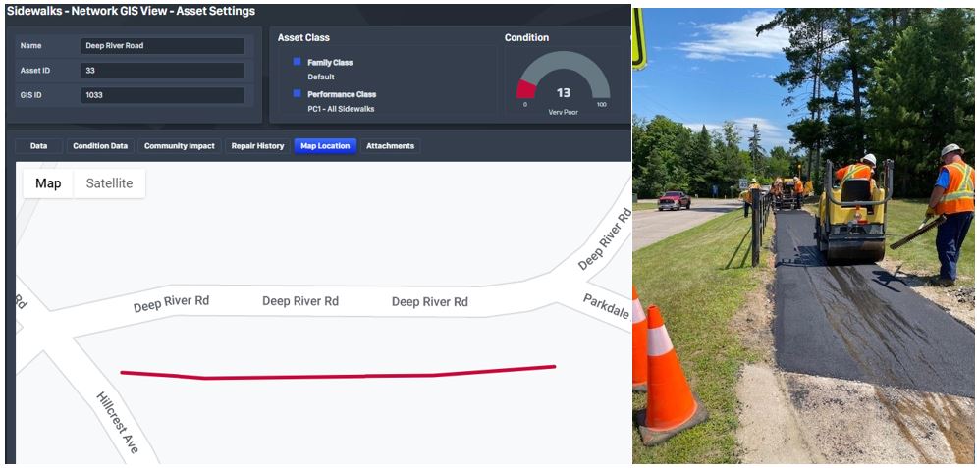977x468 pixels.
Task: Click the sidewalk paving photo
Action: click(804, 235)
